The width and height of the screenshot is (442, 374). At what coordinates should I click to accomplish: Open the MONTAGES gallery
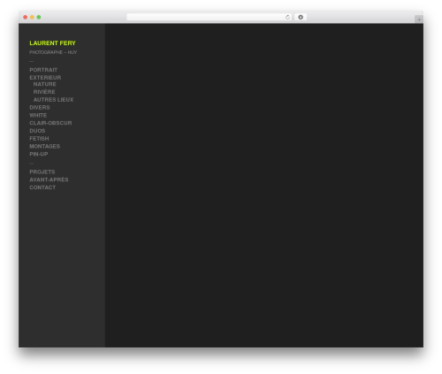coord(44,146)
